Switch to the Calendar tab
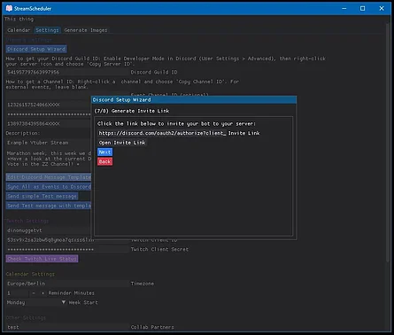 (19, 30)
